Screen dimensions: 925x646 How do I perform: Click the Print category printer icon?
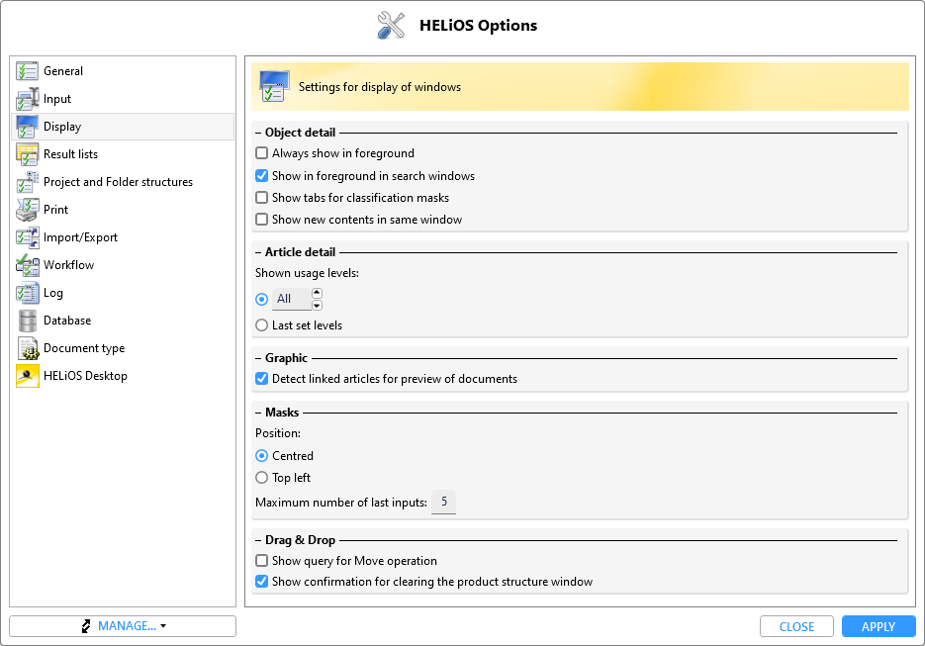[x=28, y=210]
